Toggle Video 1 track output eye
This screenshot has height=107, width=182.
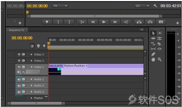pyautogui.click(x=19, y=67)
